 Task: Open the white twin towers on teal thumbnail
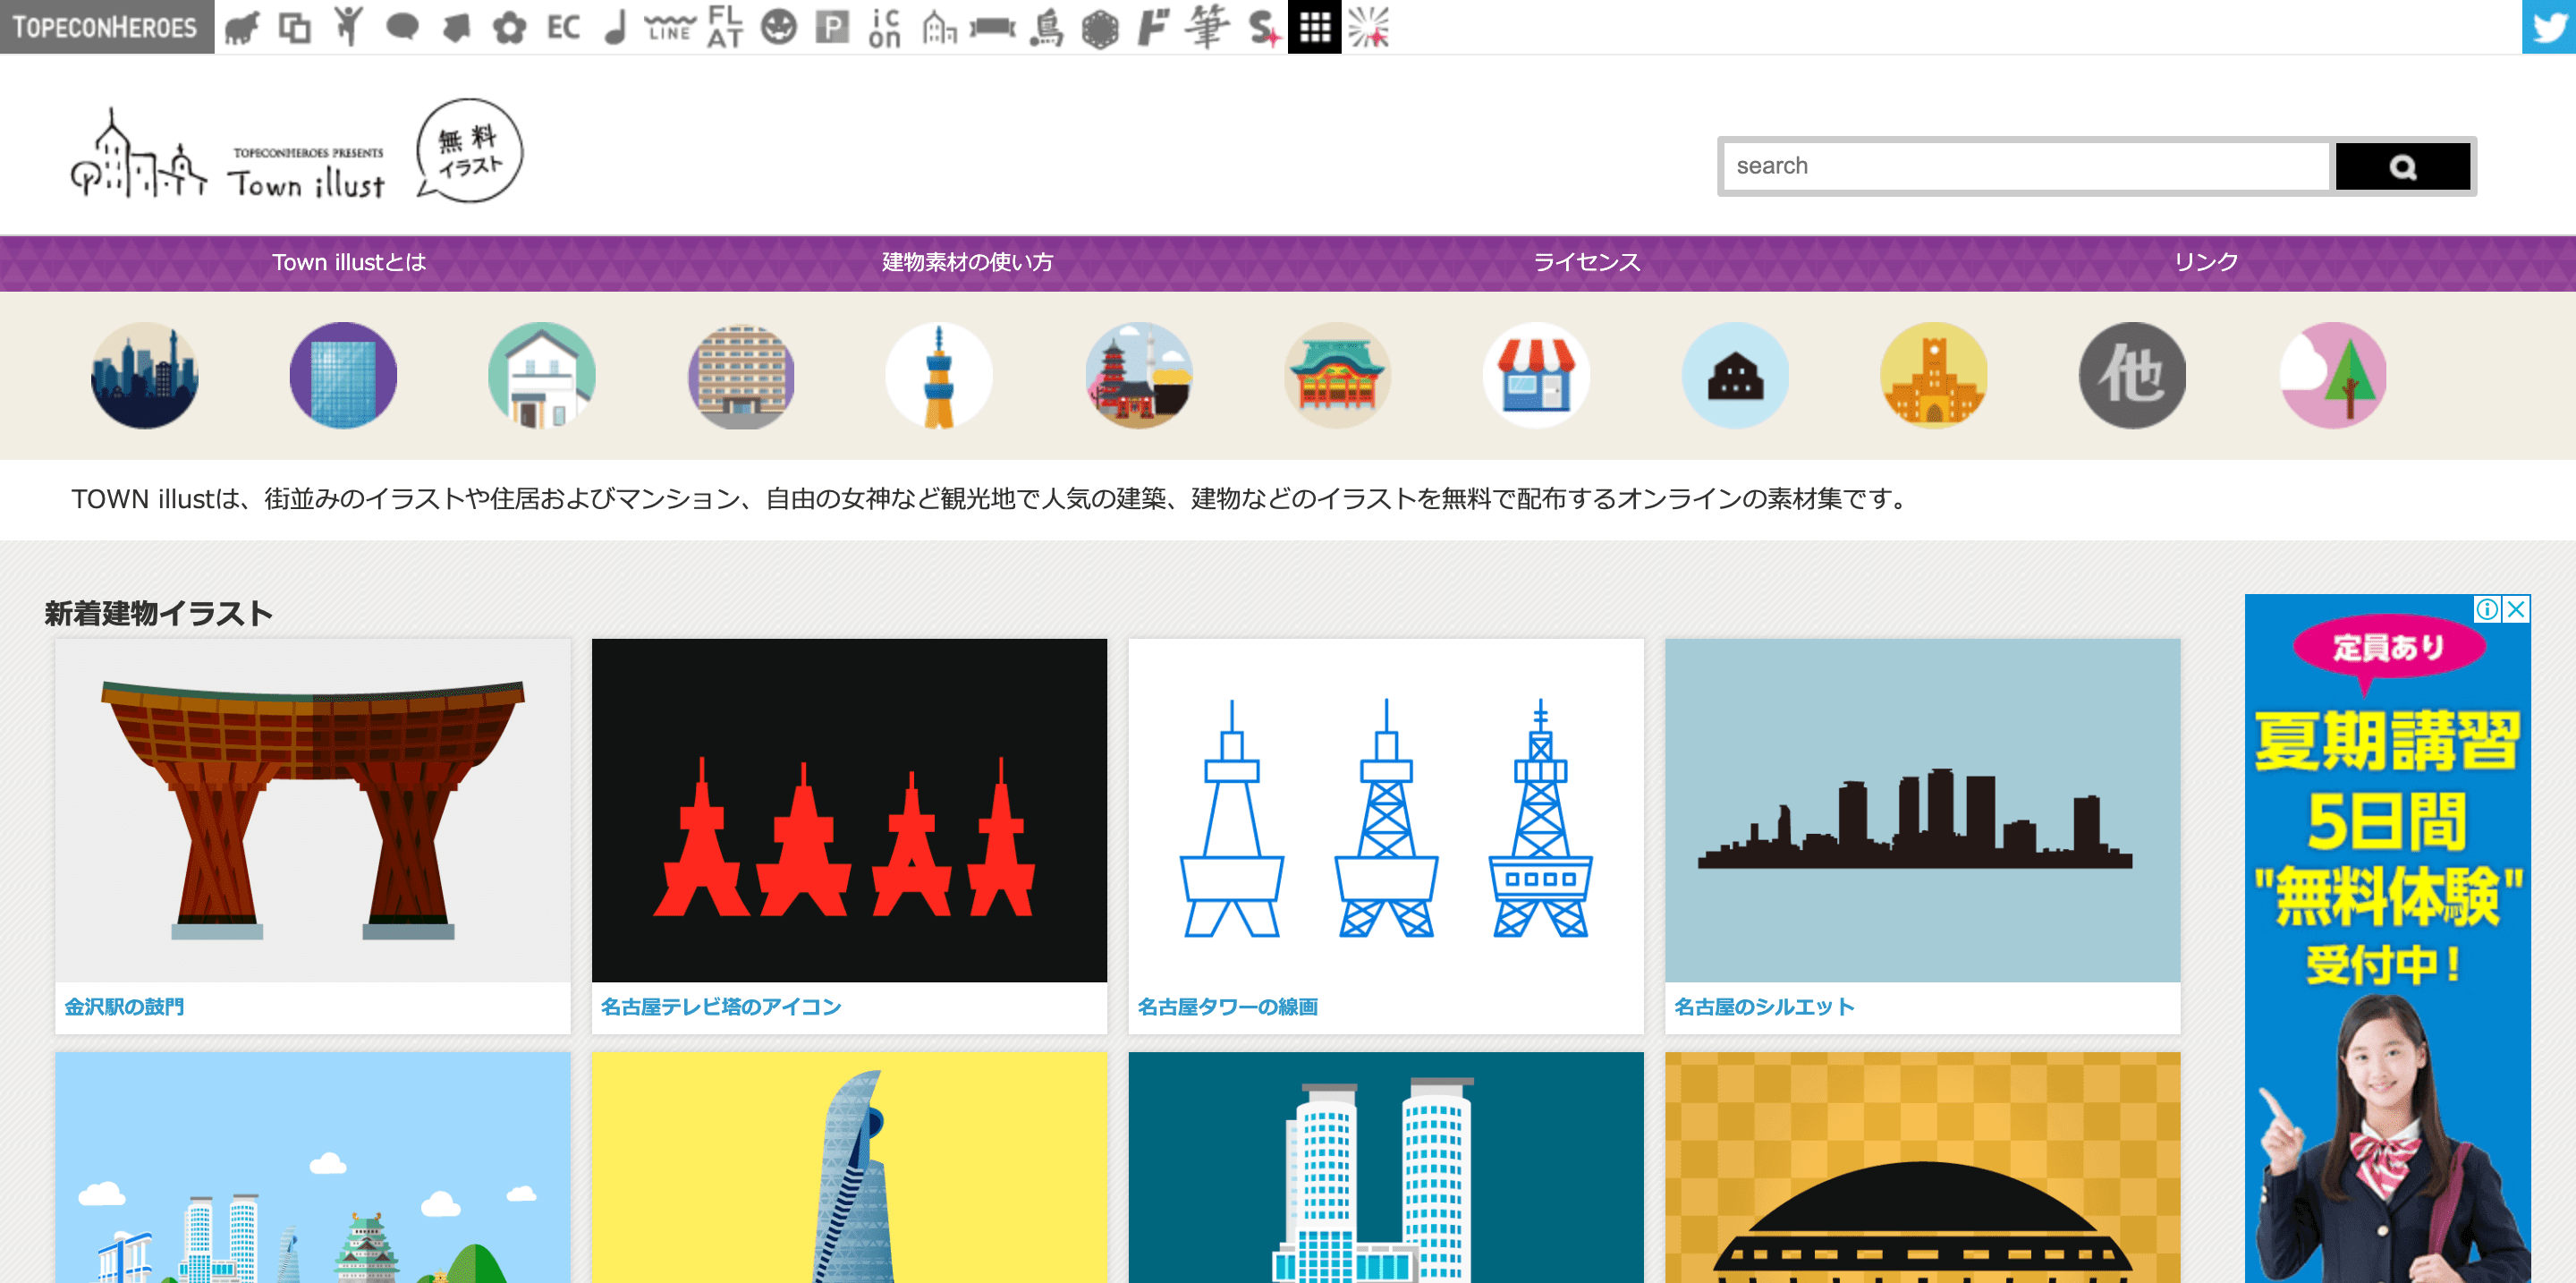[x=1386, y=1167]
